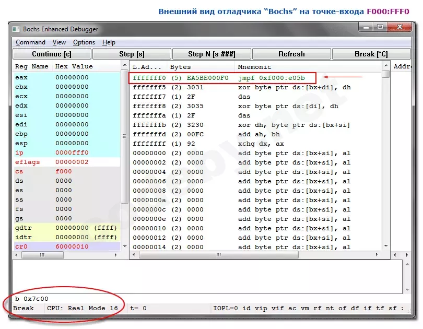Select the fs register row
423x329 pixels.
point(66,209)
